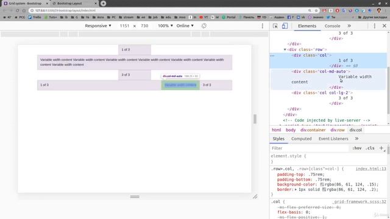Go to browser home icon
The image size is (390, 219).
pyautogui.click(x=24, y=10)
